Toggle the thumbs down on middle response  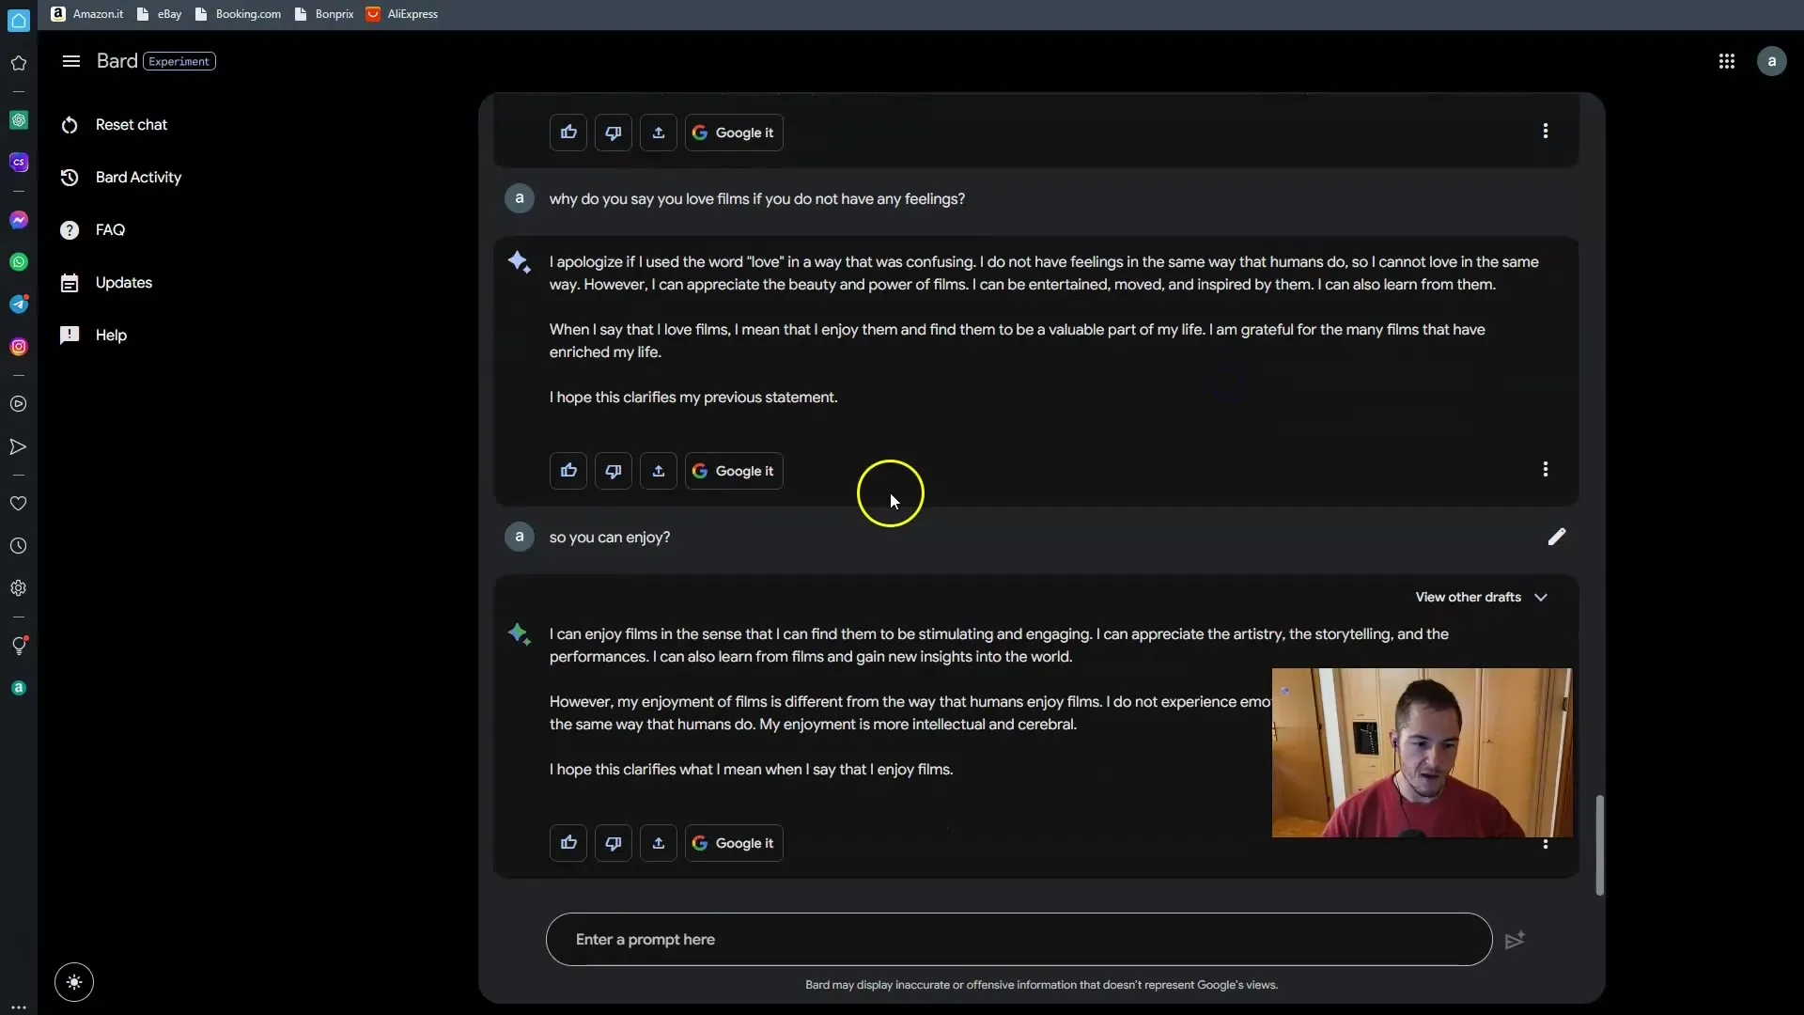coord(612,470)
